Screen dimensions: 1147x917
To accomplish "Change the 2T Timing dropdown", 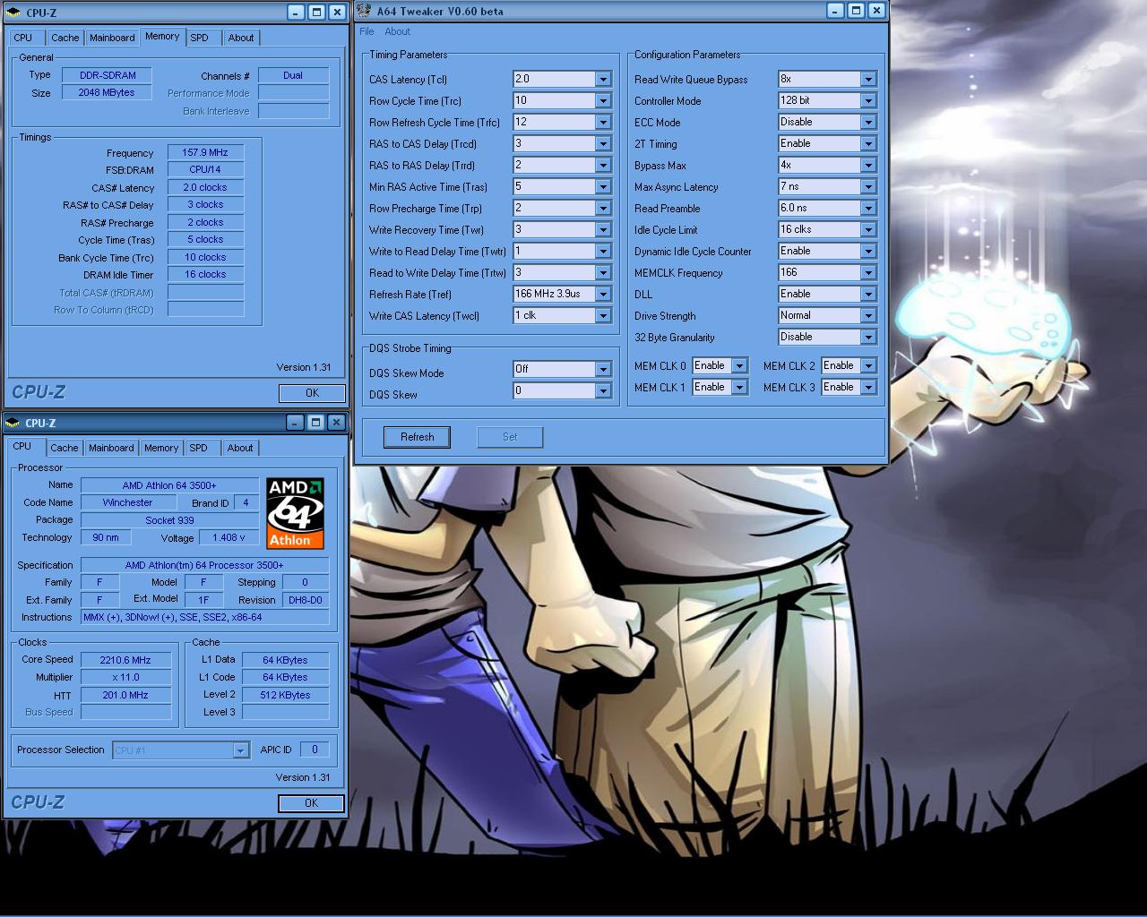I will 868,143.
